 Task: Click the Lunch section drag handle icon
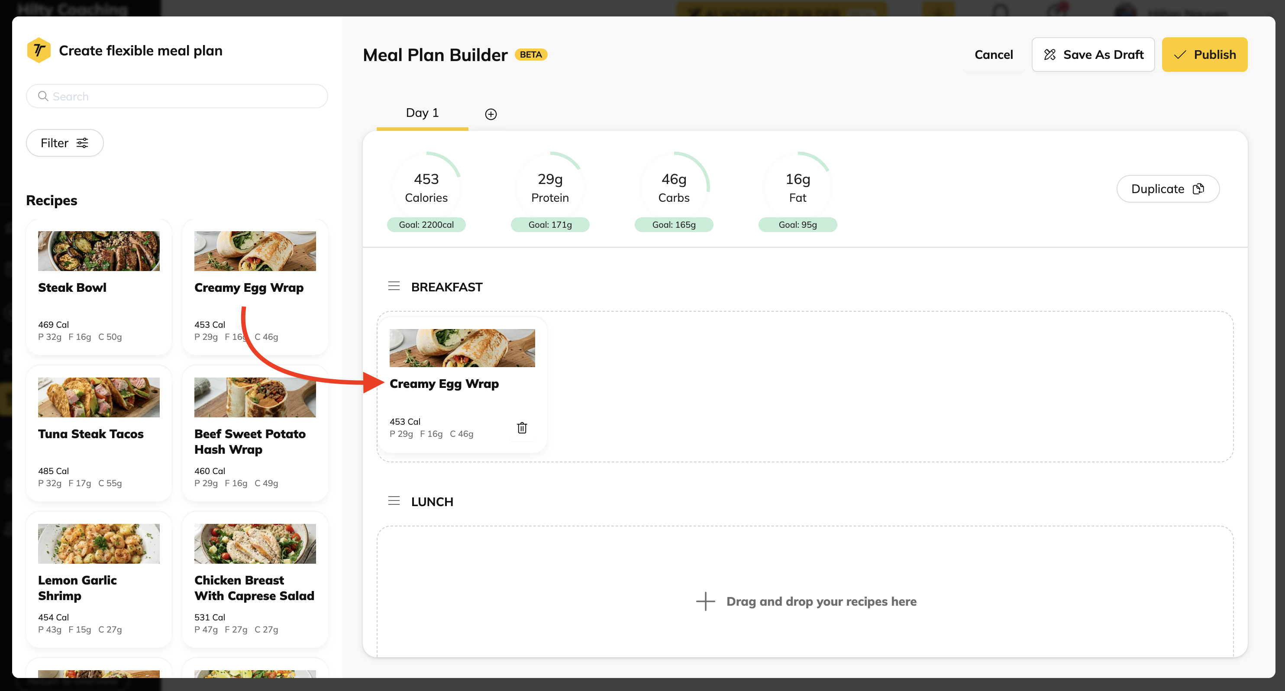[x=394, y=501]
